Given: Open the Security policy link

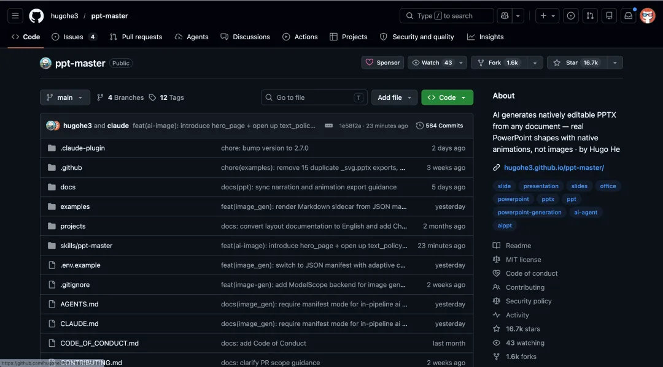Looking at the screenshot, I should tap(522, 301).
